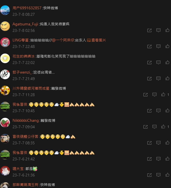Like NikkkkkiChang's comment with 1 like
This screenshot has height=188, width=171.
(163, 127)
